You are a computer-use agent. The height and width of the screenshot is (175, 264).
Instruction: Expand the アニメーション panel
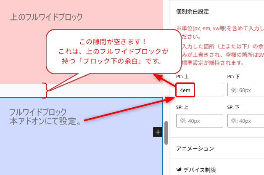click(216, 148)
